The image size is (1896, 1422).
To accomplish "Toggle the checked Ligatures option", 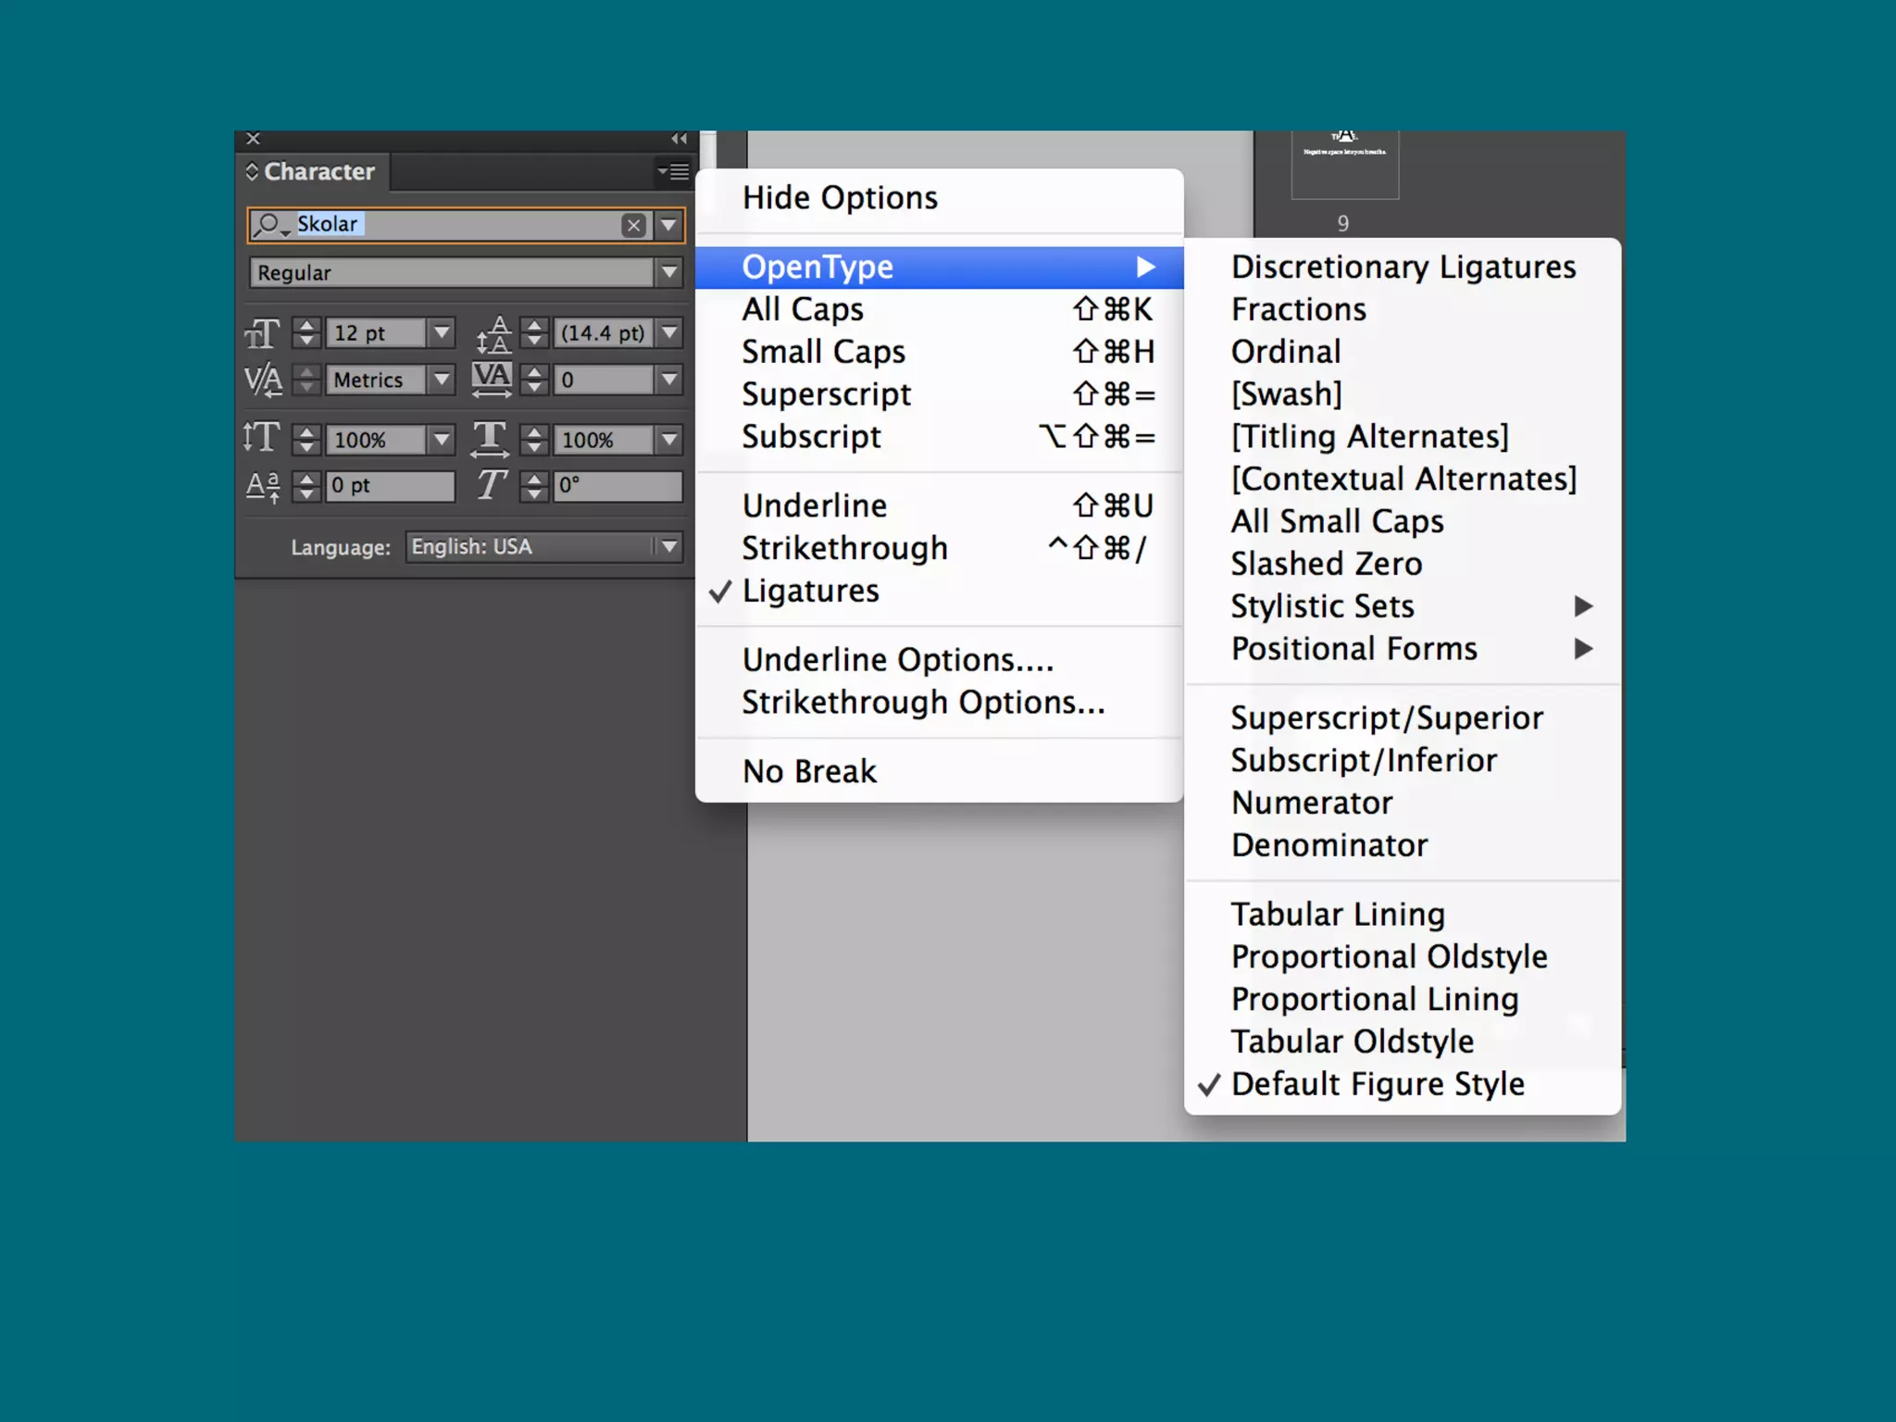I will pyautogui.click(x=810, y=591).
